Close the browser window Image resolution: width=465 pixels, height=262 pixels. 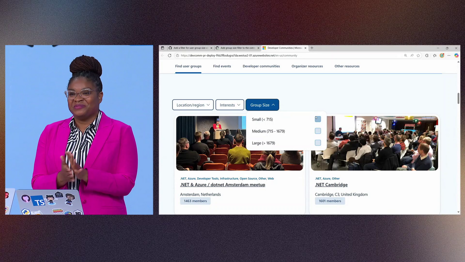pyautogui.click(x=456, y=48)
